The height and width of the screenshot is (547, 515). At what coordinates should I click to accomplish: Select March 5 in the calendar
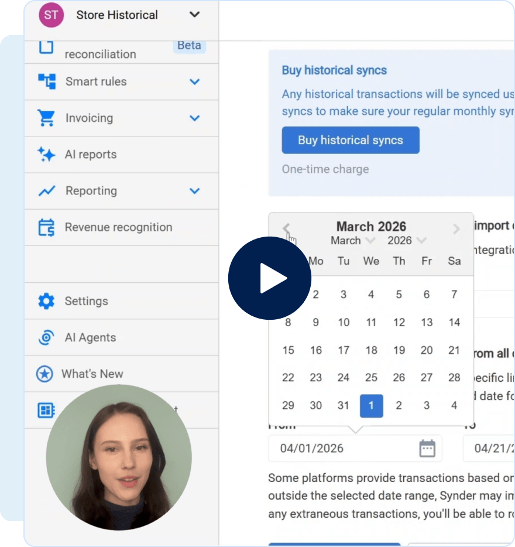click(399, 295)
